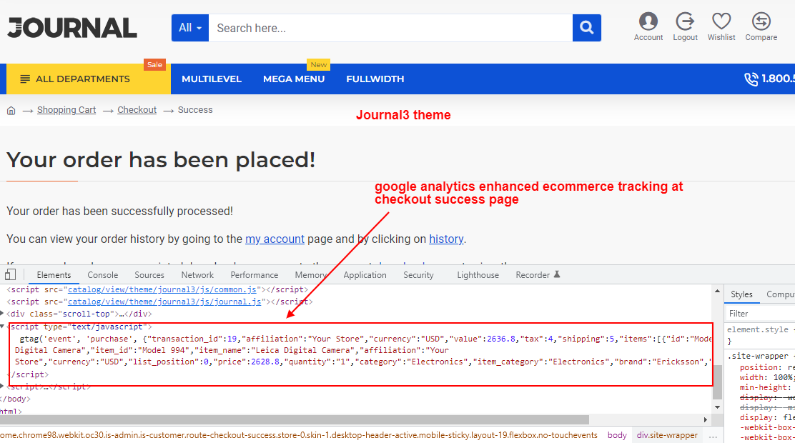The height and width of the screenshot is (443, 795).
Task: Switch to the Computed pane tab
Action: click(780, 294)
